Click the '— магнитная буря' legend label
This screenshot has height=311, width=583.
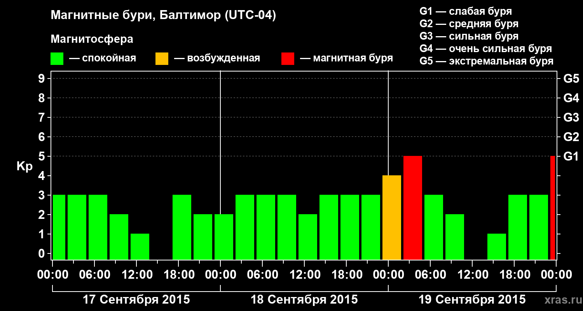tap(347, 59)
